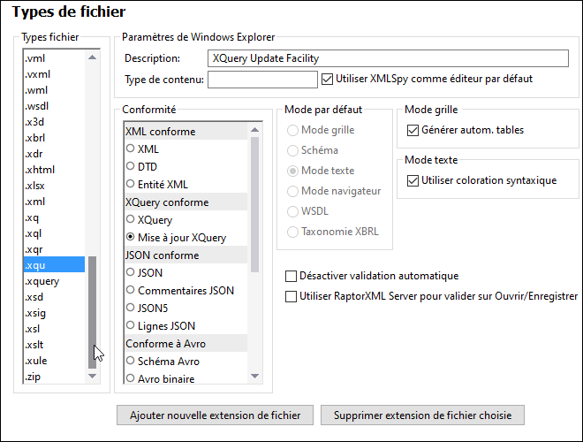Select the .xsd file type
Image resolution: width=583 pixels, height=442 pixels.
point(34,297)
